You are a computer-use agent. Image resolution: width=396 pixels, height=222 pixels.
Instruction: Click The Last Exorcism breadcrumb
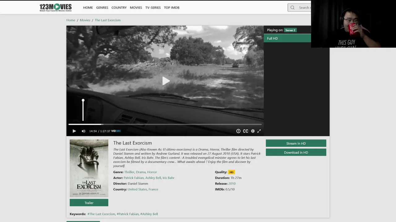pos(108,20)
